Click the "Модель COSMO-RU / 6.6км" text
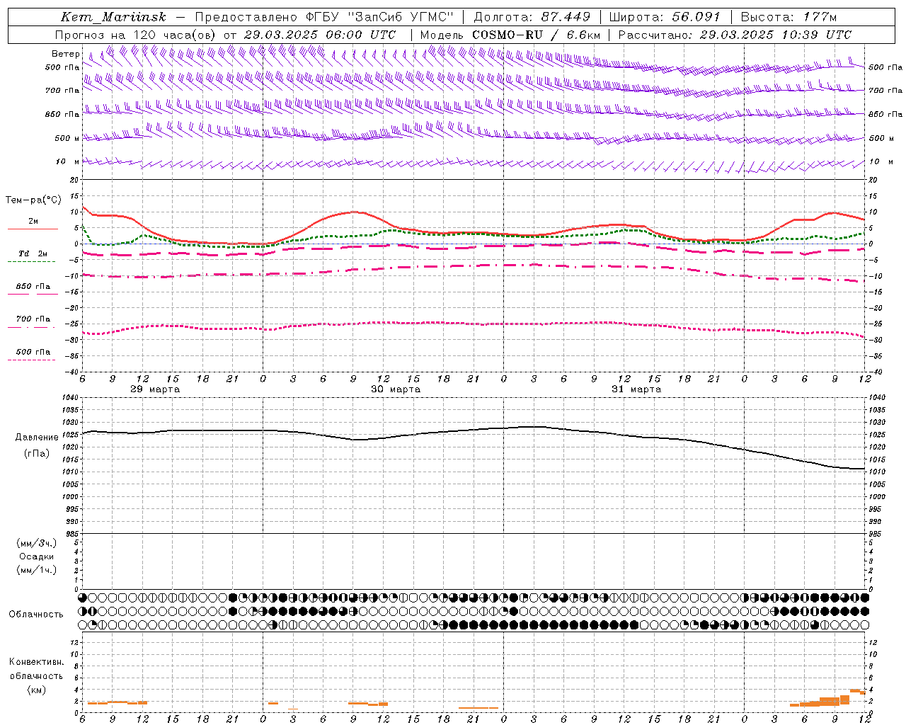The image size is (906, 725). point(510,35)
